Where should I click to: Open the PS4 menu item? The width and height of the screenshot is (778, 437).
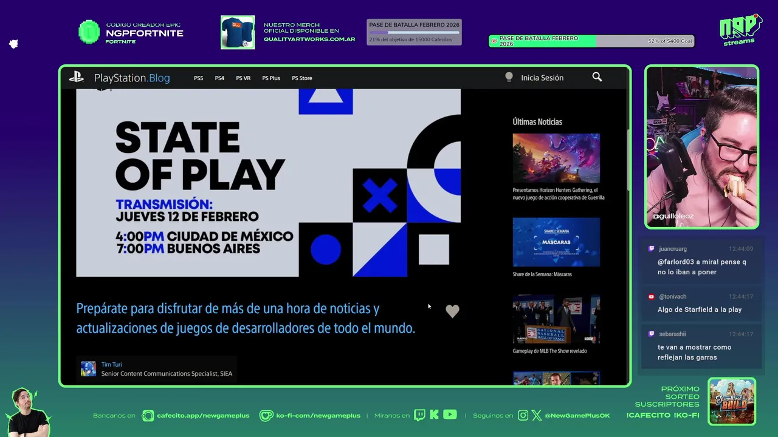point(219,78)
